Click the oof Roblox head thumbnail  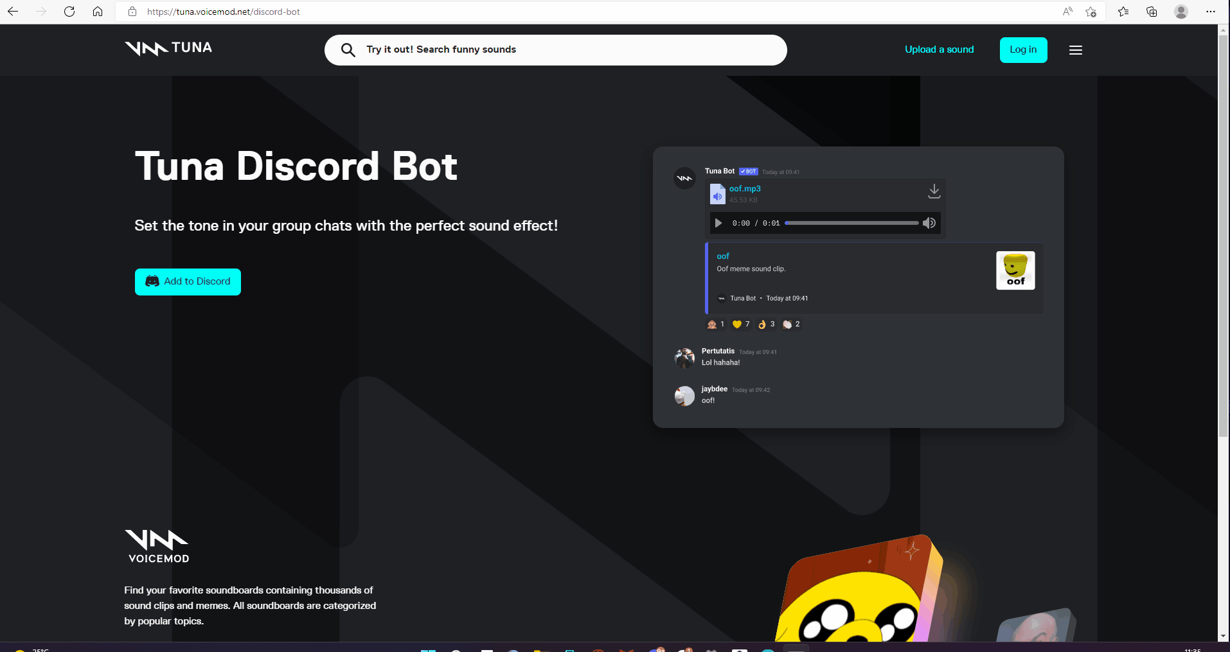[1015, 270]
